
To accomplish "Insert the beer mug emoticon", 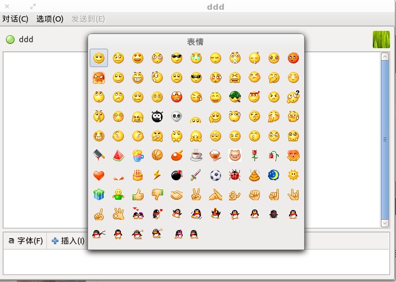I will [138, 155].
